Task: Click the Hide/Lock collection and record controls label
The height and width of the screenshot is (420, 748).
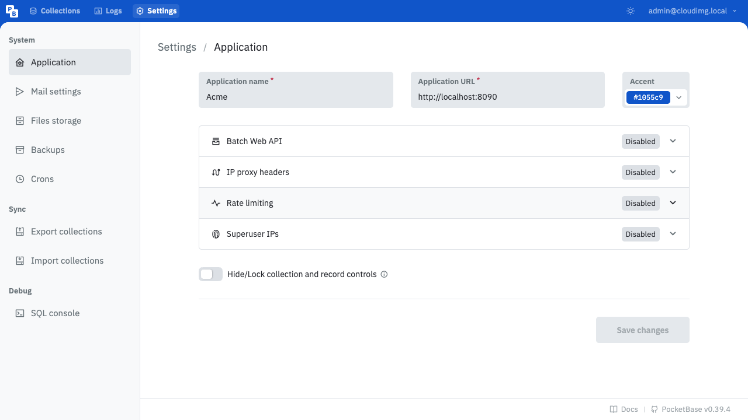Action: click(x=302, y=274)
